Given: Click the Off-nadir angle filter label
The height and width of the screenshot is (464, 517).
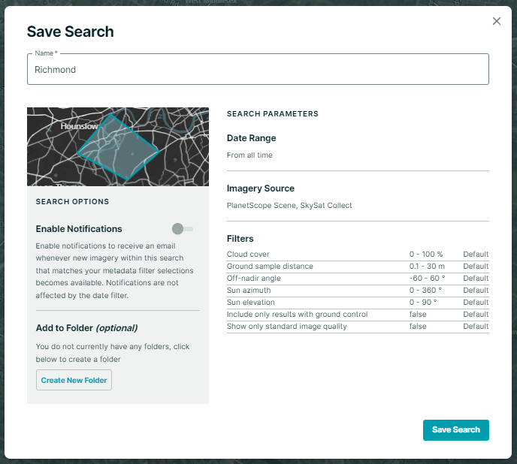Looking at the screenshot, I should pyautogui.click(x=253, y=278).
